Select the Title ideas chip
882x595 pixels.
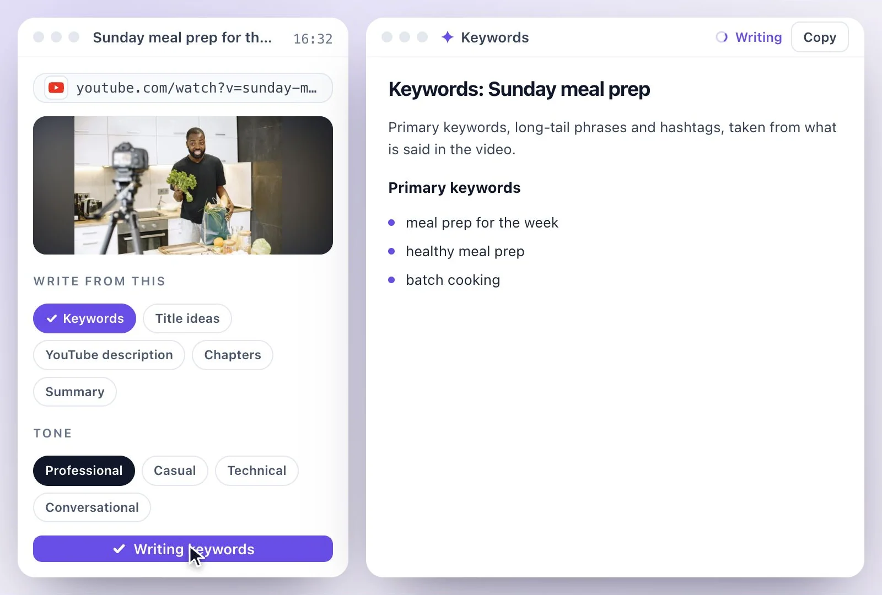point(187,318)
